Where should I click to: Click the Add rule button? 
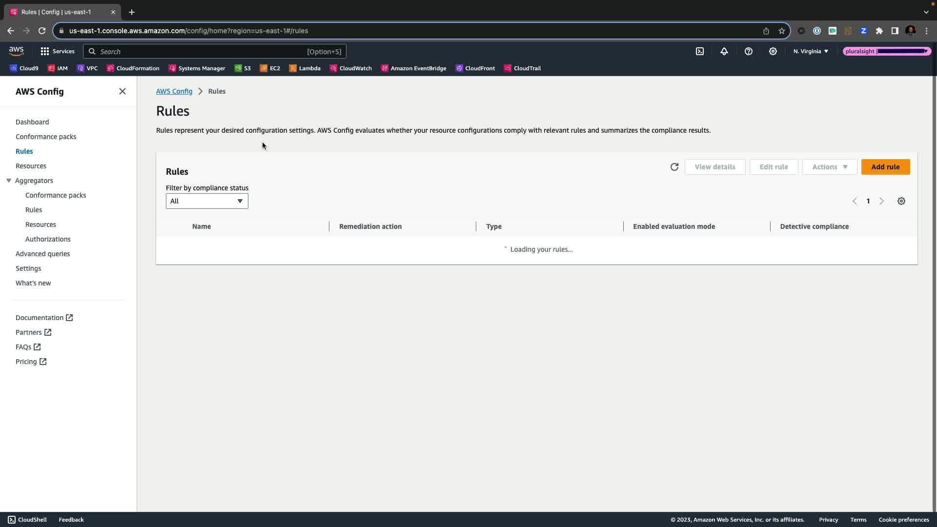click(885, 167)
